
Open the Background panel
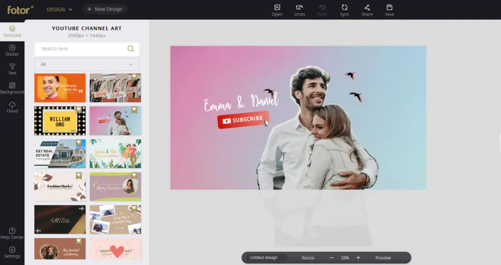pos(12,88)
